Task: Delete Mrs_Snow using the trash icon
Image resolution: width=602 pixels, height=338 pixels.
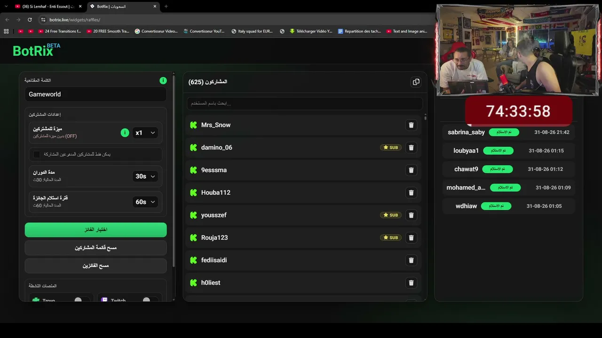Action: [411, 125]
